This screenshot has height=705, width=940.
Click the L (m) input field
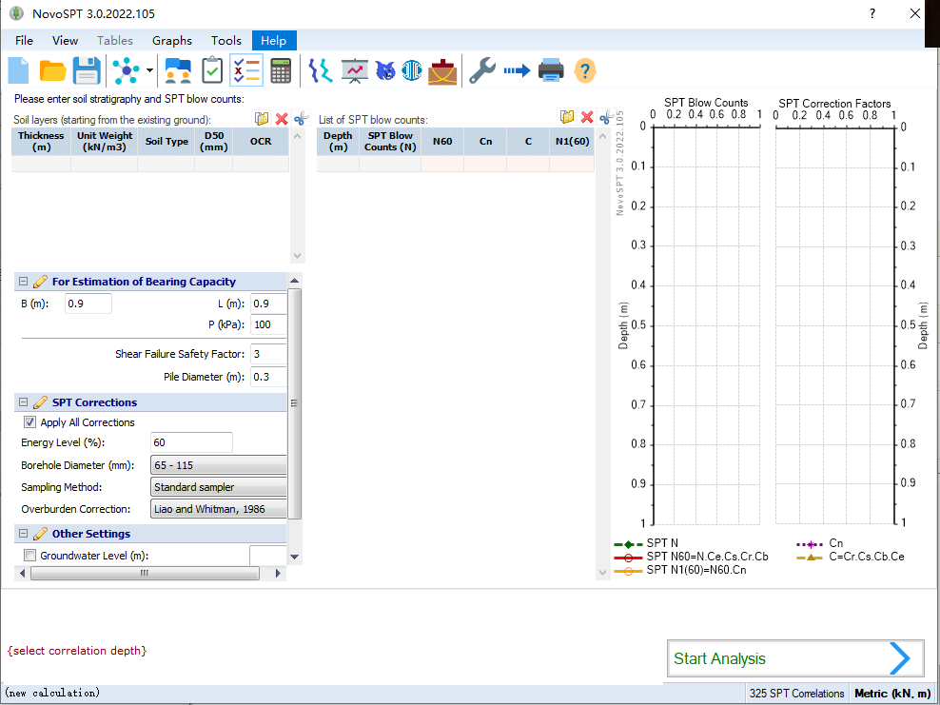tap(268, 304)
